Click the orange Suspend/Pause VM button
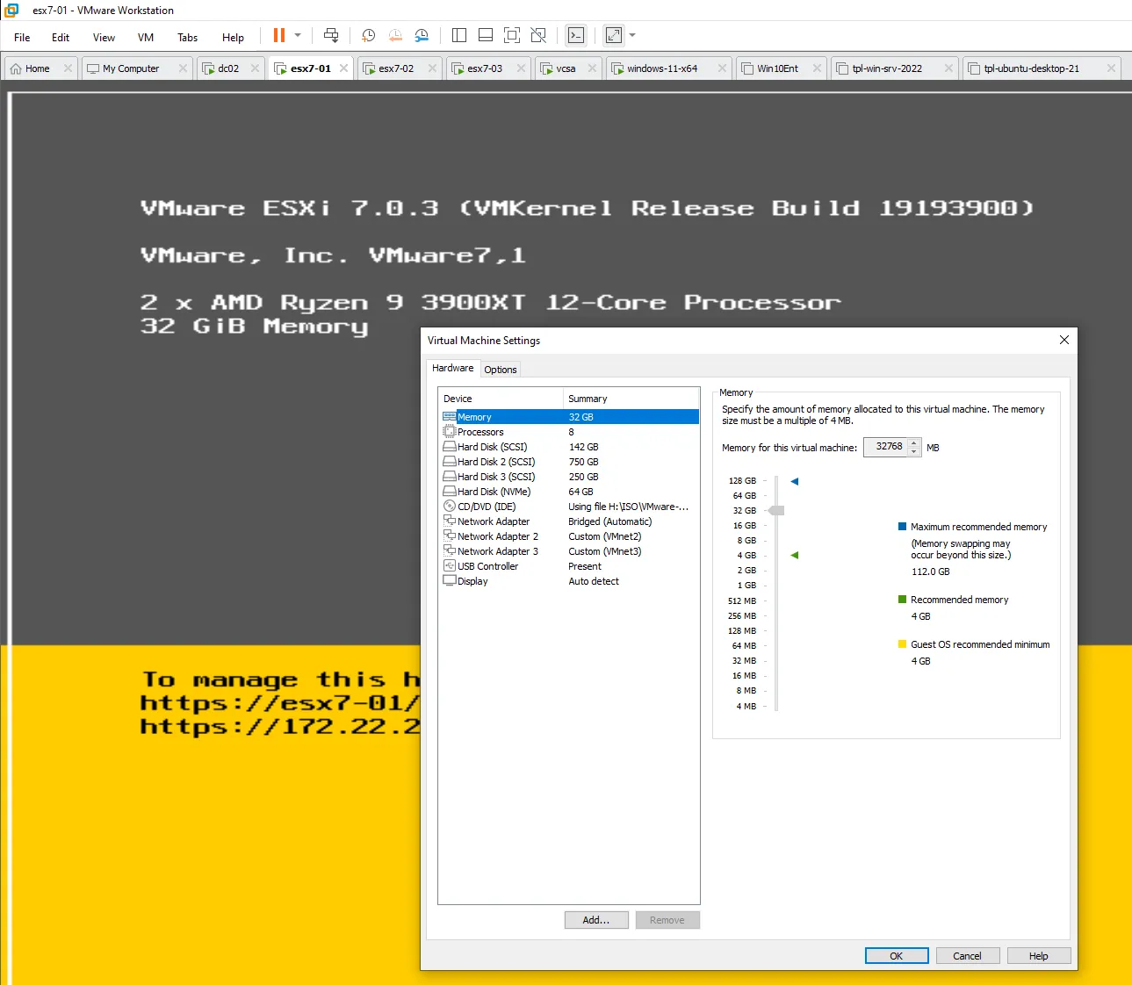This screenshot has height=985, width=1132. coord(279,35)
